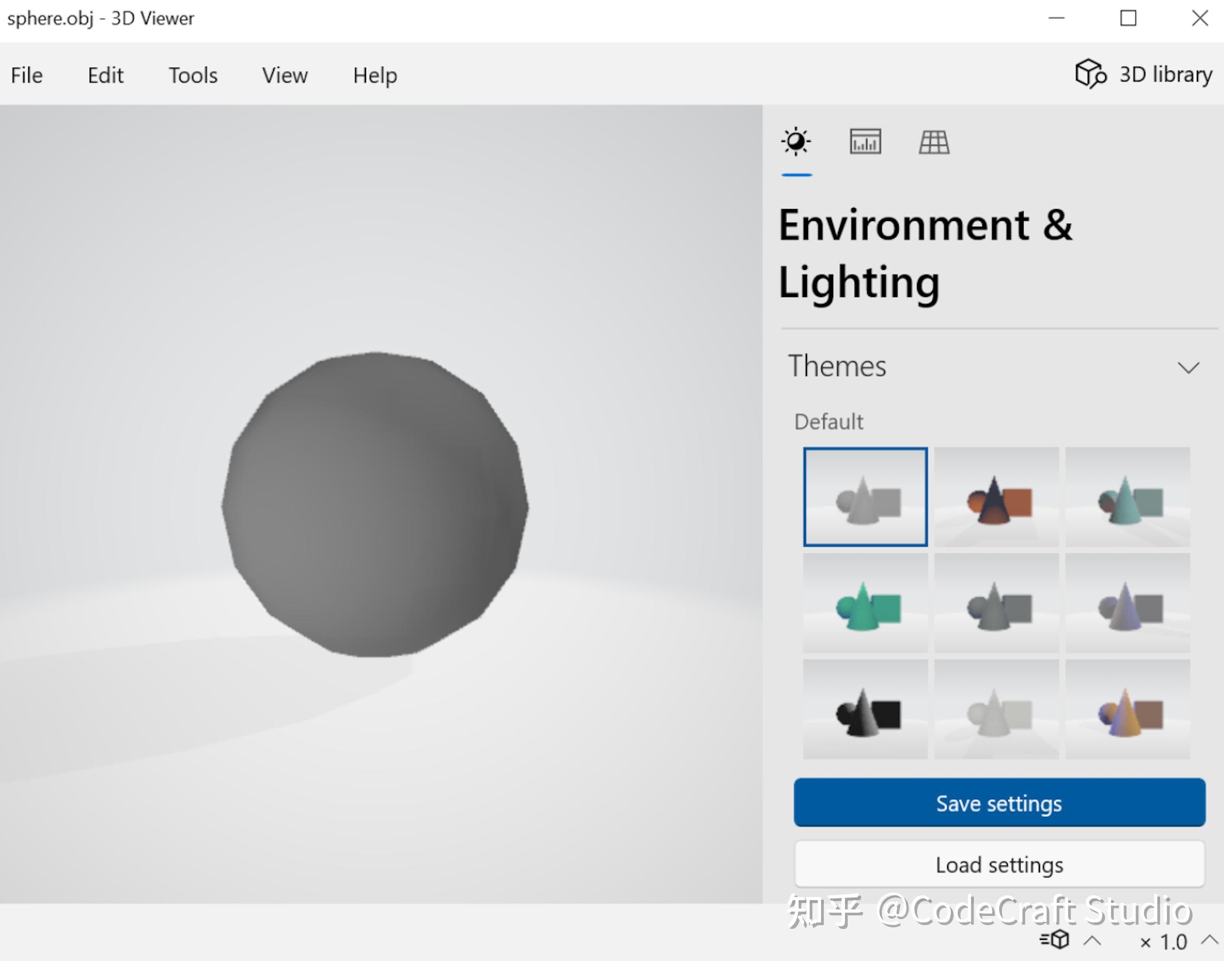Select the orange and purple theme thumbnail
This screenshot has width=1224, height=961.
coord(1127,710)
